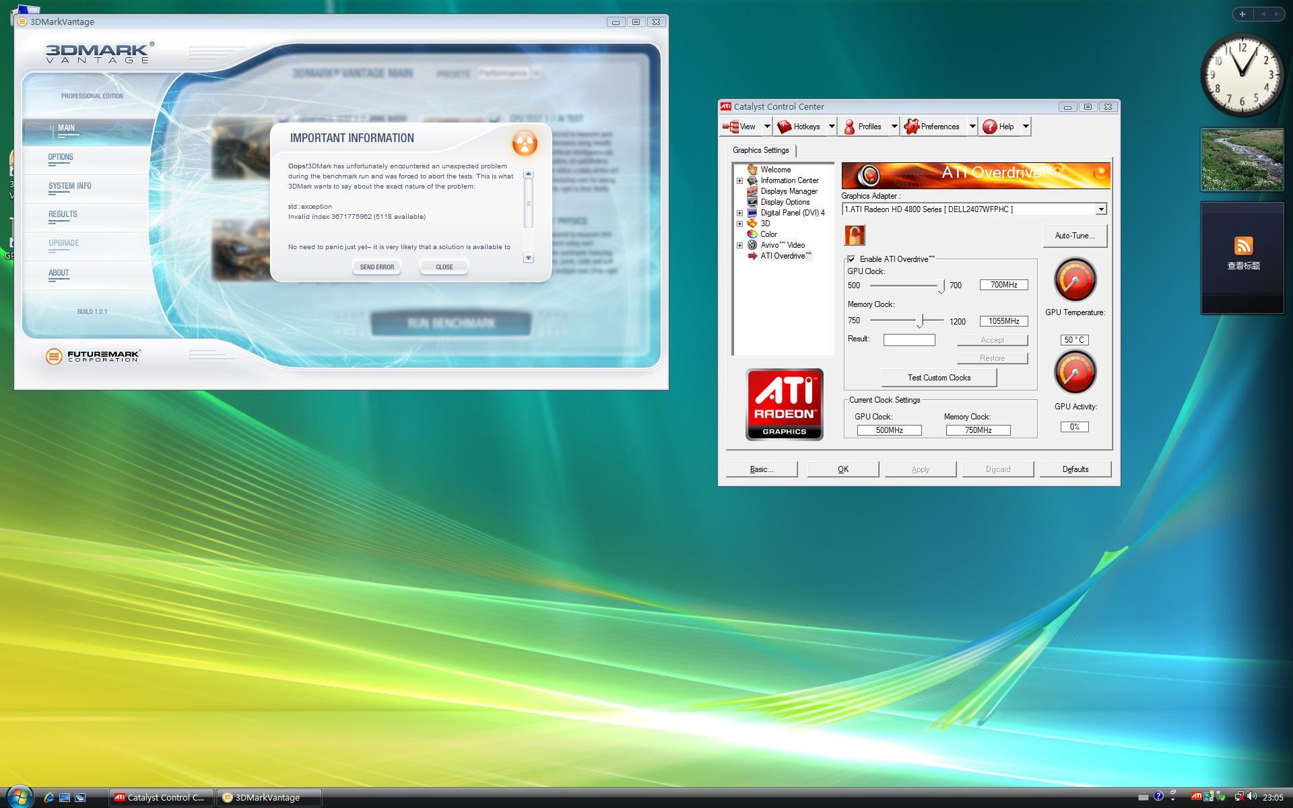Click Internet Explorer quick launch icon
This screenshot has width=1293, height=808.
point(48,797)
